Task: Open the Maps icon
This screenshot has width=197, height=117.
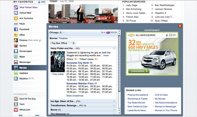Action: [x=16, y=57]
